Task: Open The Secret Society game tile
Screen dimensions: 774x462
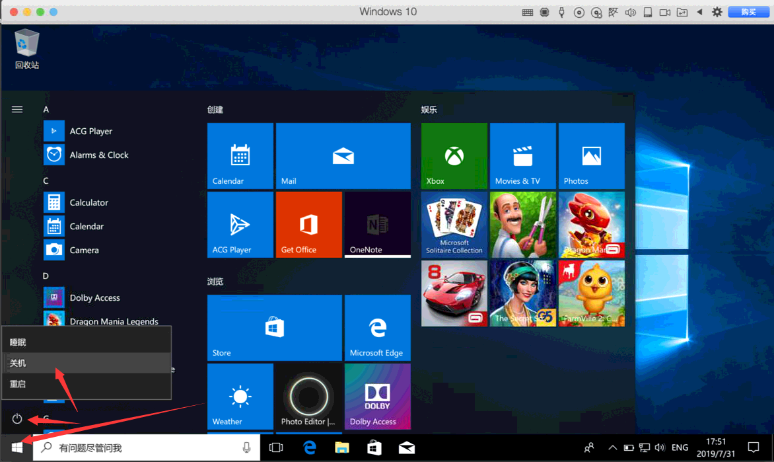Action: pos(523,293)
